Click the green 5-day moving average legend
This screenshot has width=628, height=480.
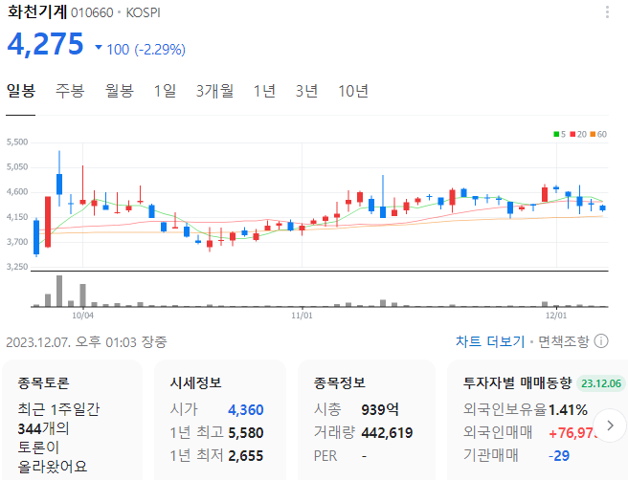559,135
